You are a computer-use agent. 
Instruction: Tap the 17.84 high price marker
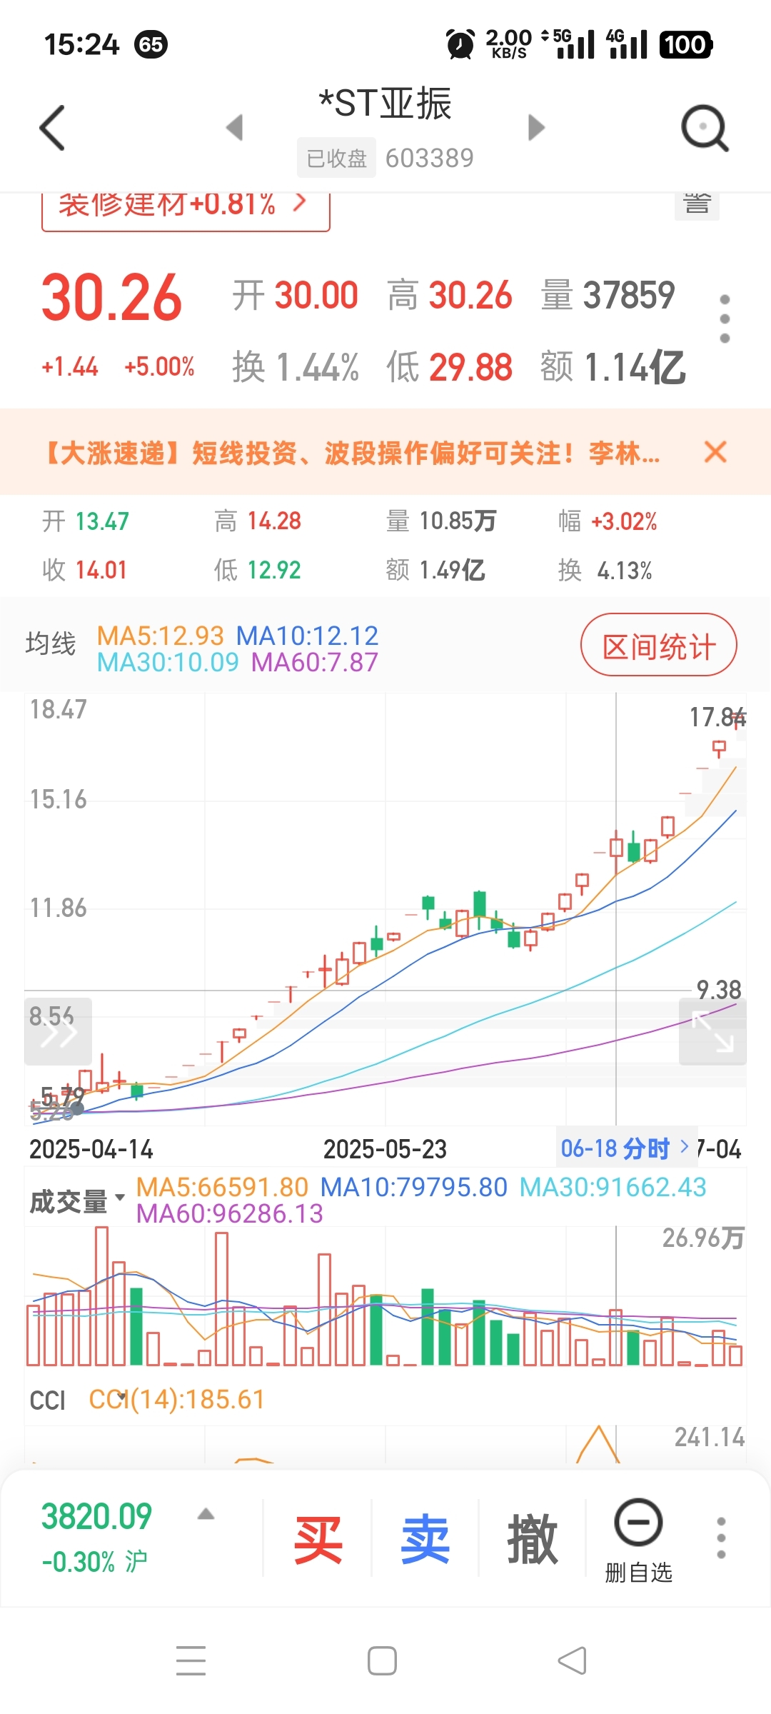[717, 717]
